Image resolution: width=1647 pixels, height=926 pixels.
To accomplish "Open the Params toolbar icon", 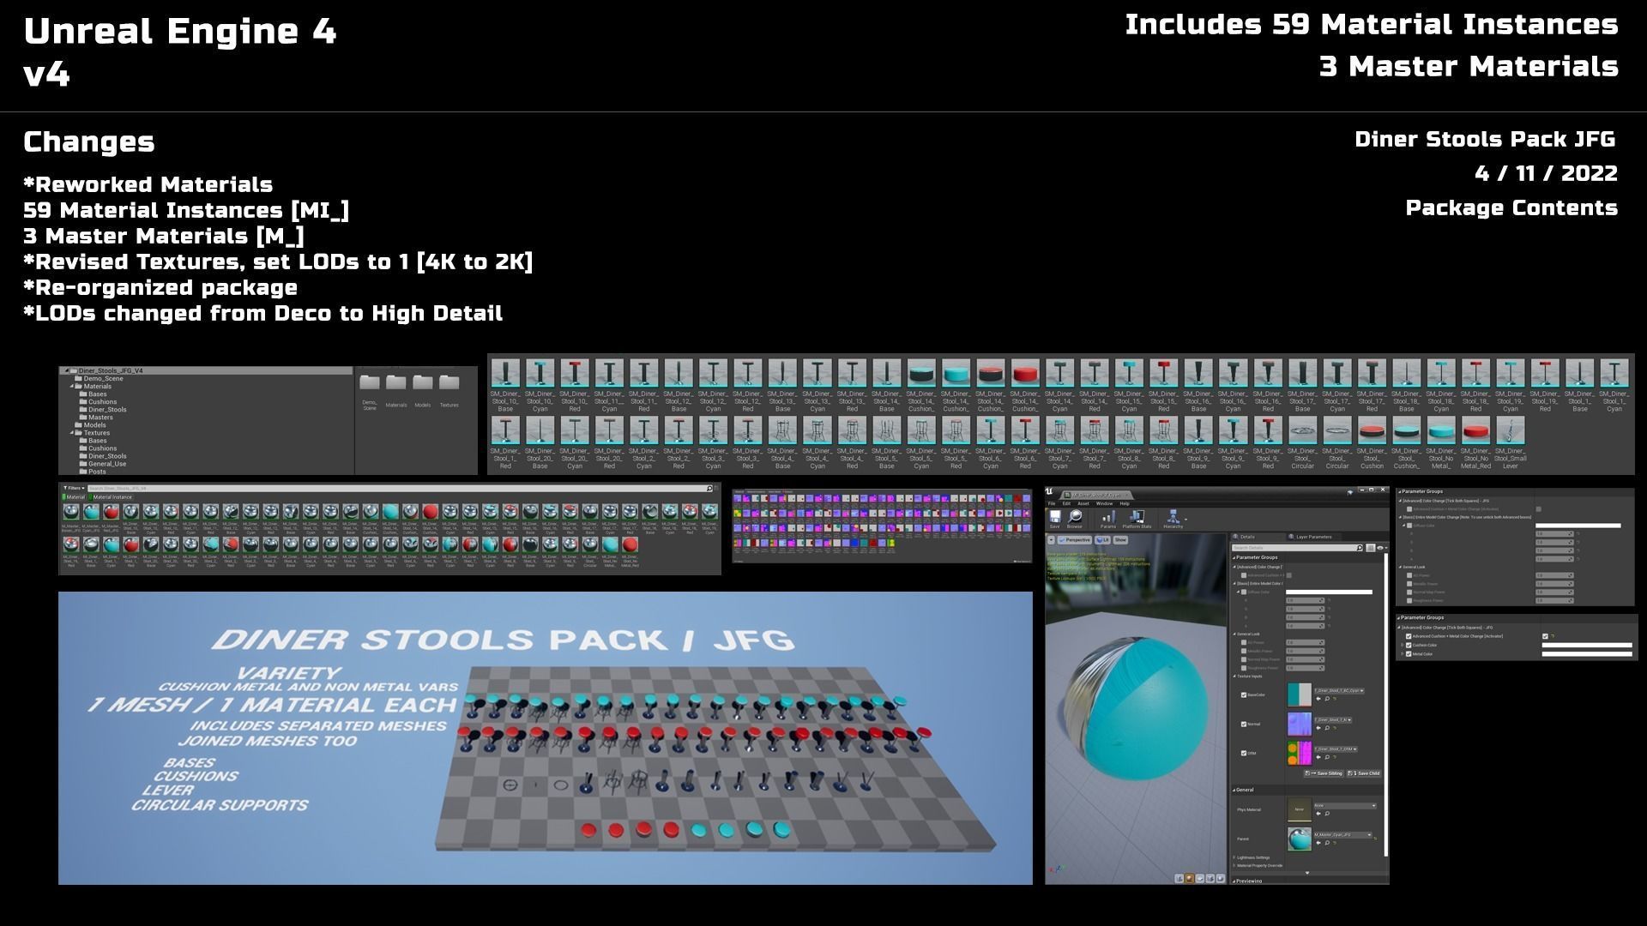I will (1108, 517).
